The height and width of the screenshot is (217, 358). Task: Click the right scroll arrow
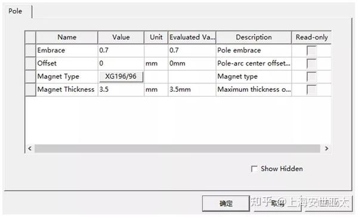[x=326, y=148]
